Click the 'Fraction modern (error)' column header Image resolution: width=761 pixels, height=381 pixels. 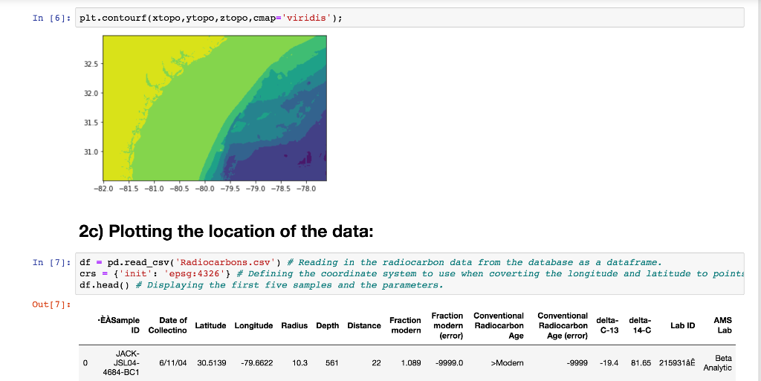coord(447,326)
